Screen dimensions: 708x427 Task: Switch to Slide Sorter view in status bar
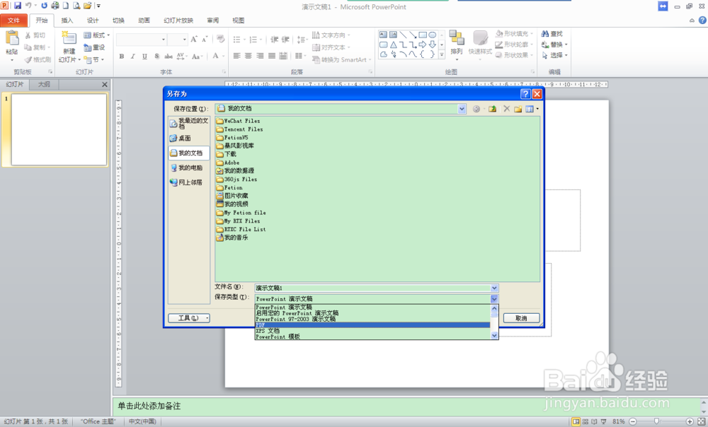(x=586, y=421)
